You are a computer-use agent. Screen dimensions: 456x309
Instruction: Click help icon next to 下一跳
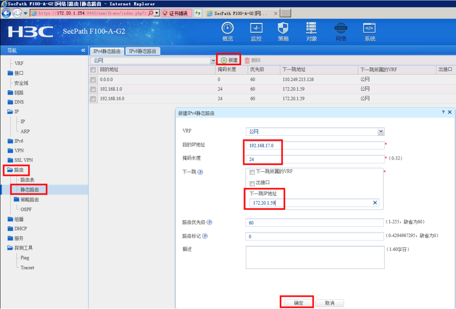(x=200, y=172)
